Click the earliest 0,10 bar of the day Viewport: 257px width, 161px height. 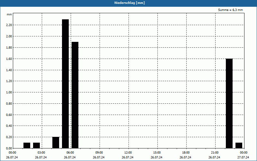pos(27,146)
